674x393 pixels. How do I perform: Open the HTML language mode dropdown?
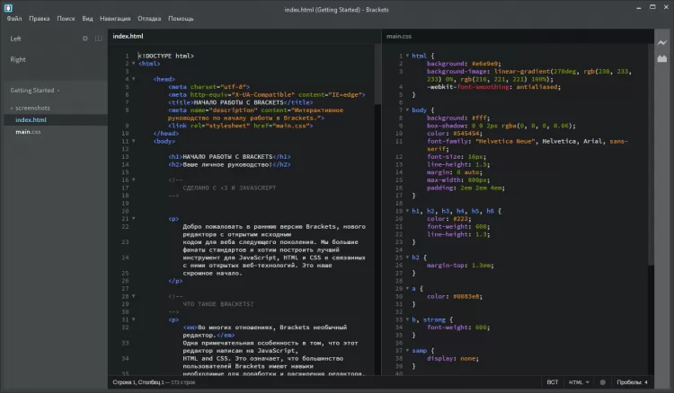[581, 383]
